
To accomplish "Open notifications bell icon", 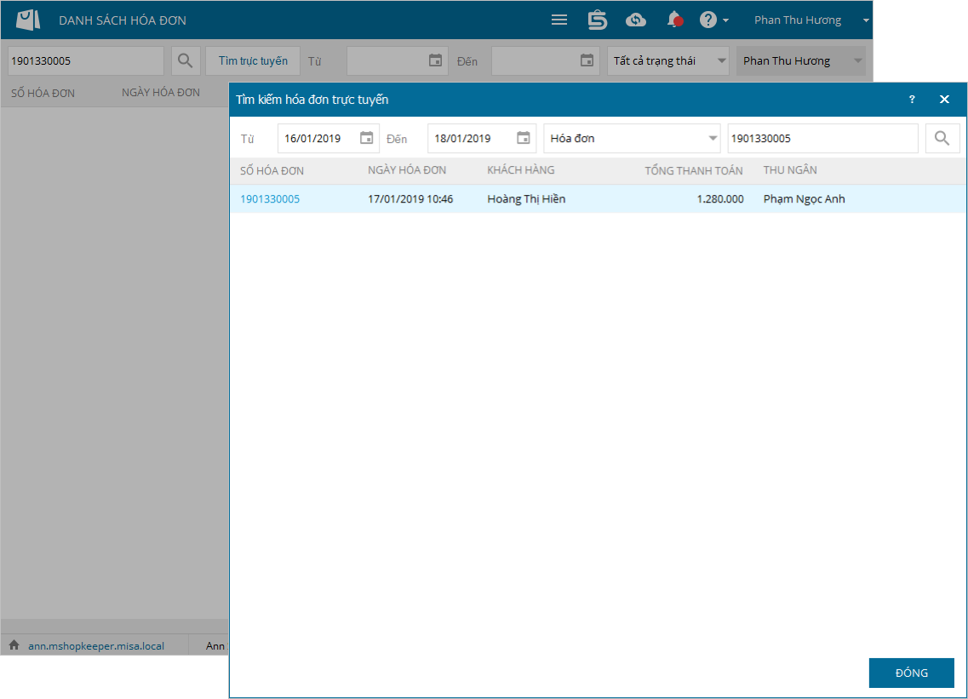I will coord(675,20).
